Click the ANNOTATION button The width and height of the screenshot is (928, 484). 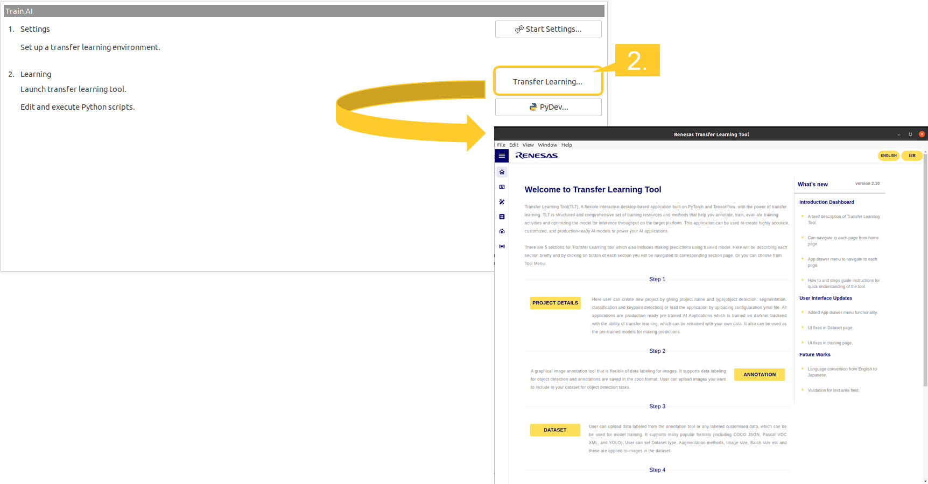point(760,374)
